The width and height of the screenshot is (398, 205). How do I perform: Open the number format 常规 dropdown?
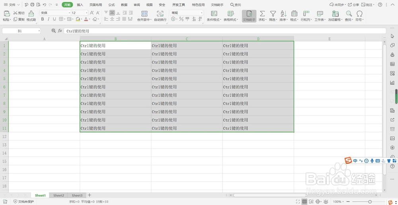[202, 13]
